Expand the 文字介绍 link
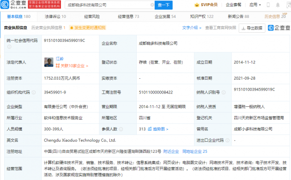 coord(192,28)
